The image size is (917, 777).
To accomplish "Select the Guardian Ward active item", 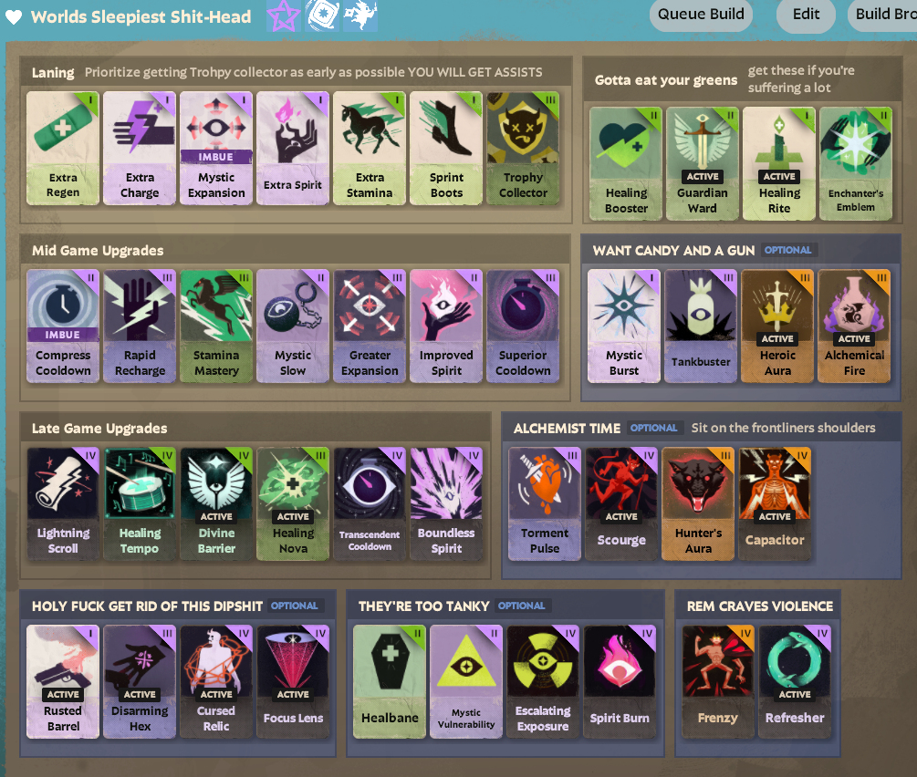I will pos(703,164).
